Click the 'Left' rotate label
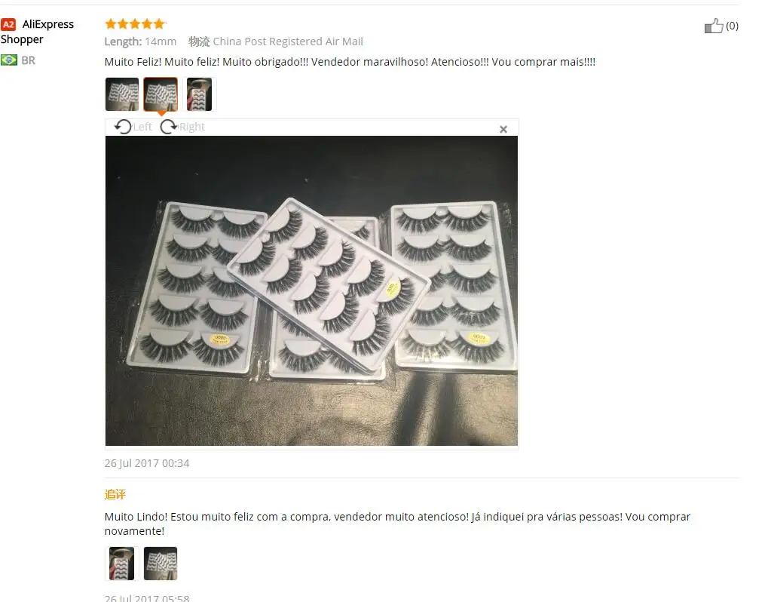The width and height of the screenshot is (768, 602). point(142,127)
